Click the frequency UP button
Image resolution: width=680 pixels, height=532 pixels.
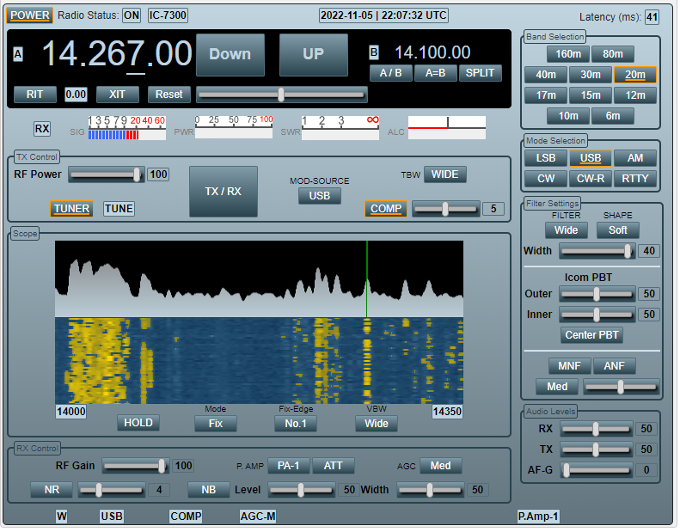pos(315,55)
